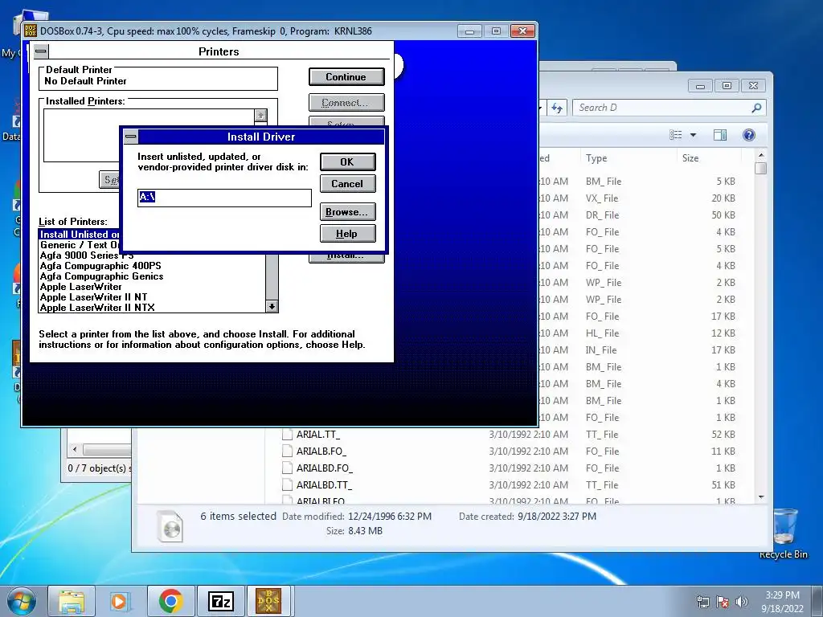Click the scroll left arrow in the rear window
Viewport: 823px width, 617px height.
point(75,450)
